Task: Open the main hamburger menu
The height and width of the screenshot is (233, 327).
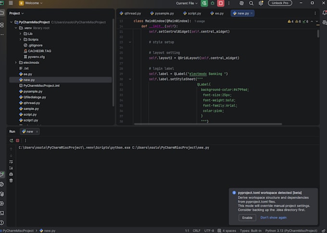Action: [x=11, y=3]
